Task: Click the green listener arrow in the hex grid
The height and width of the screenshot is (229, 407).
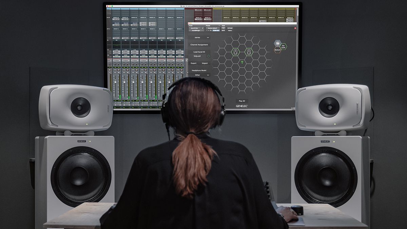Action: coord(242,62)
